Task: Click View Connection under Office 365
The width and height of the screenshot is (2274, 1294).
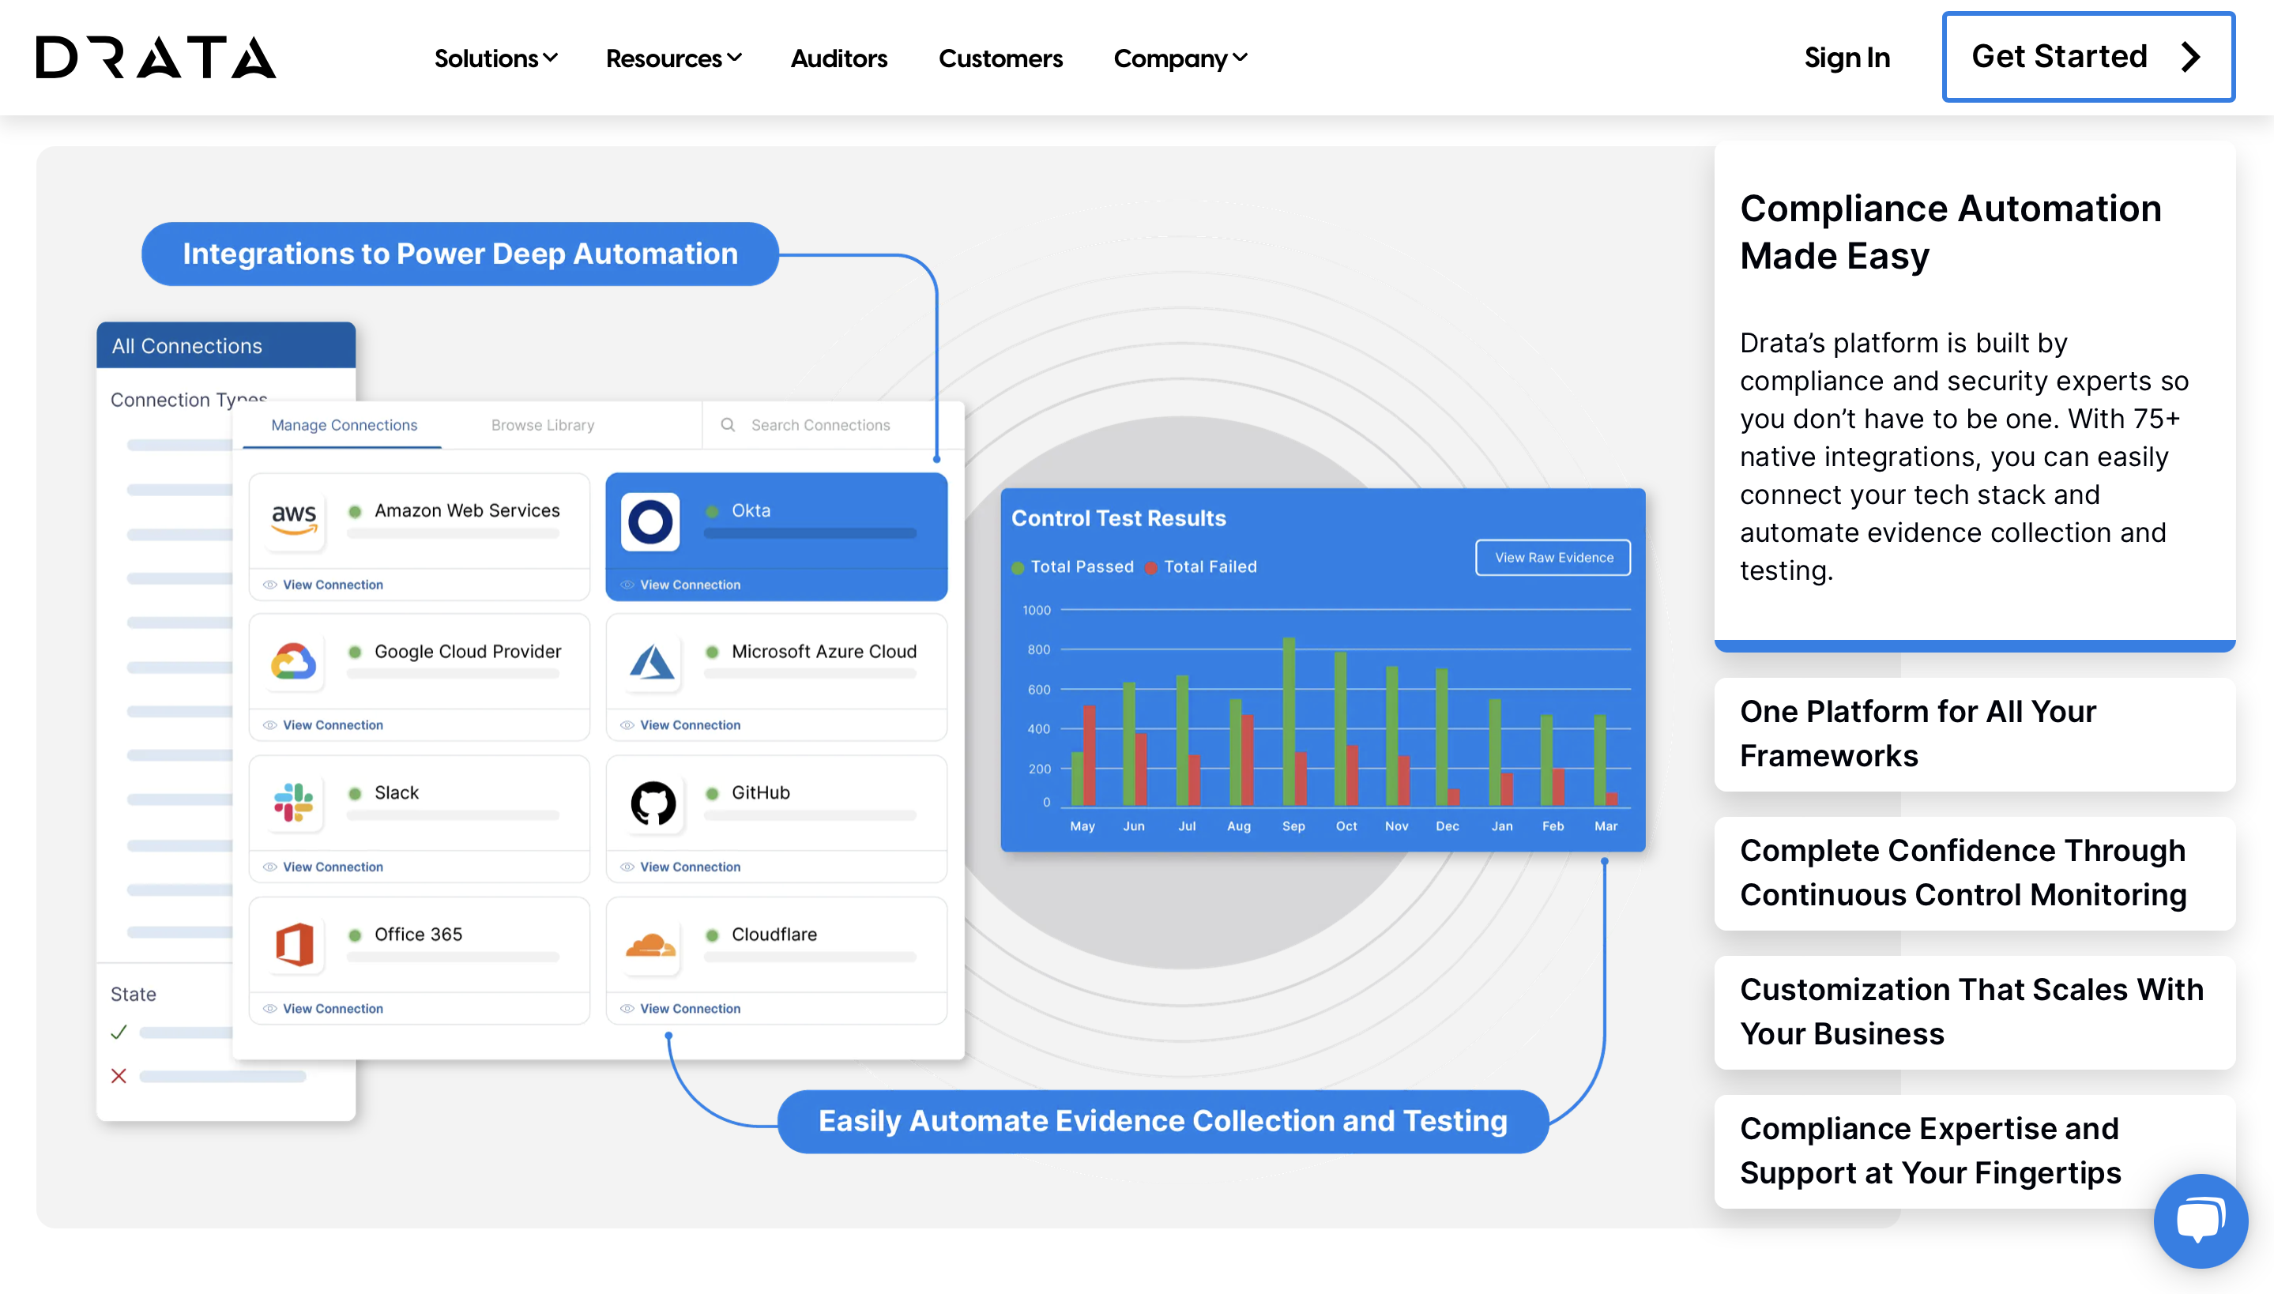Action: [333, 1009]
